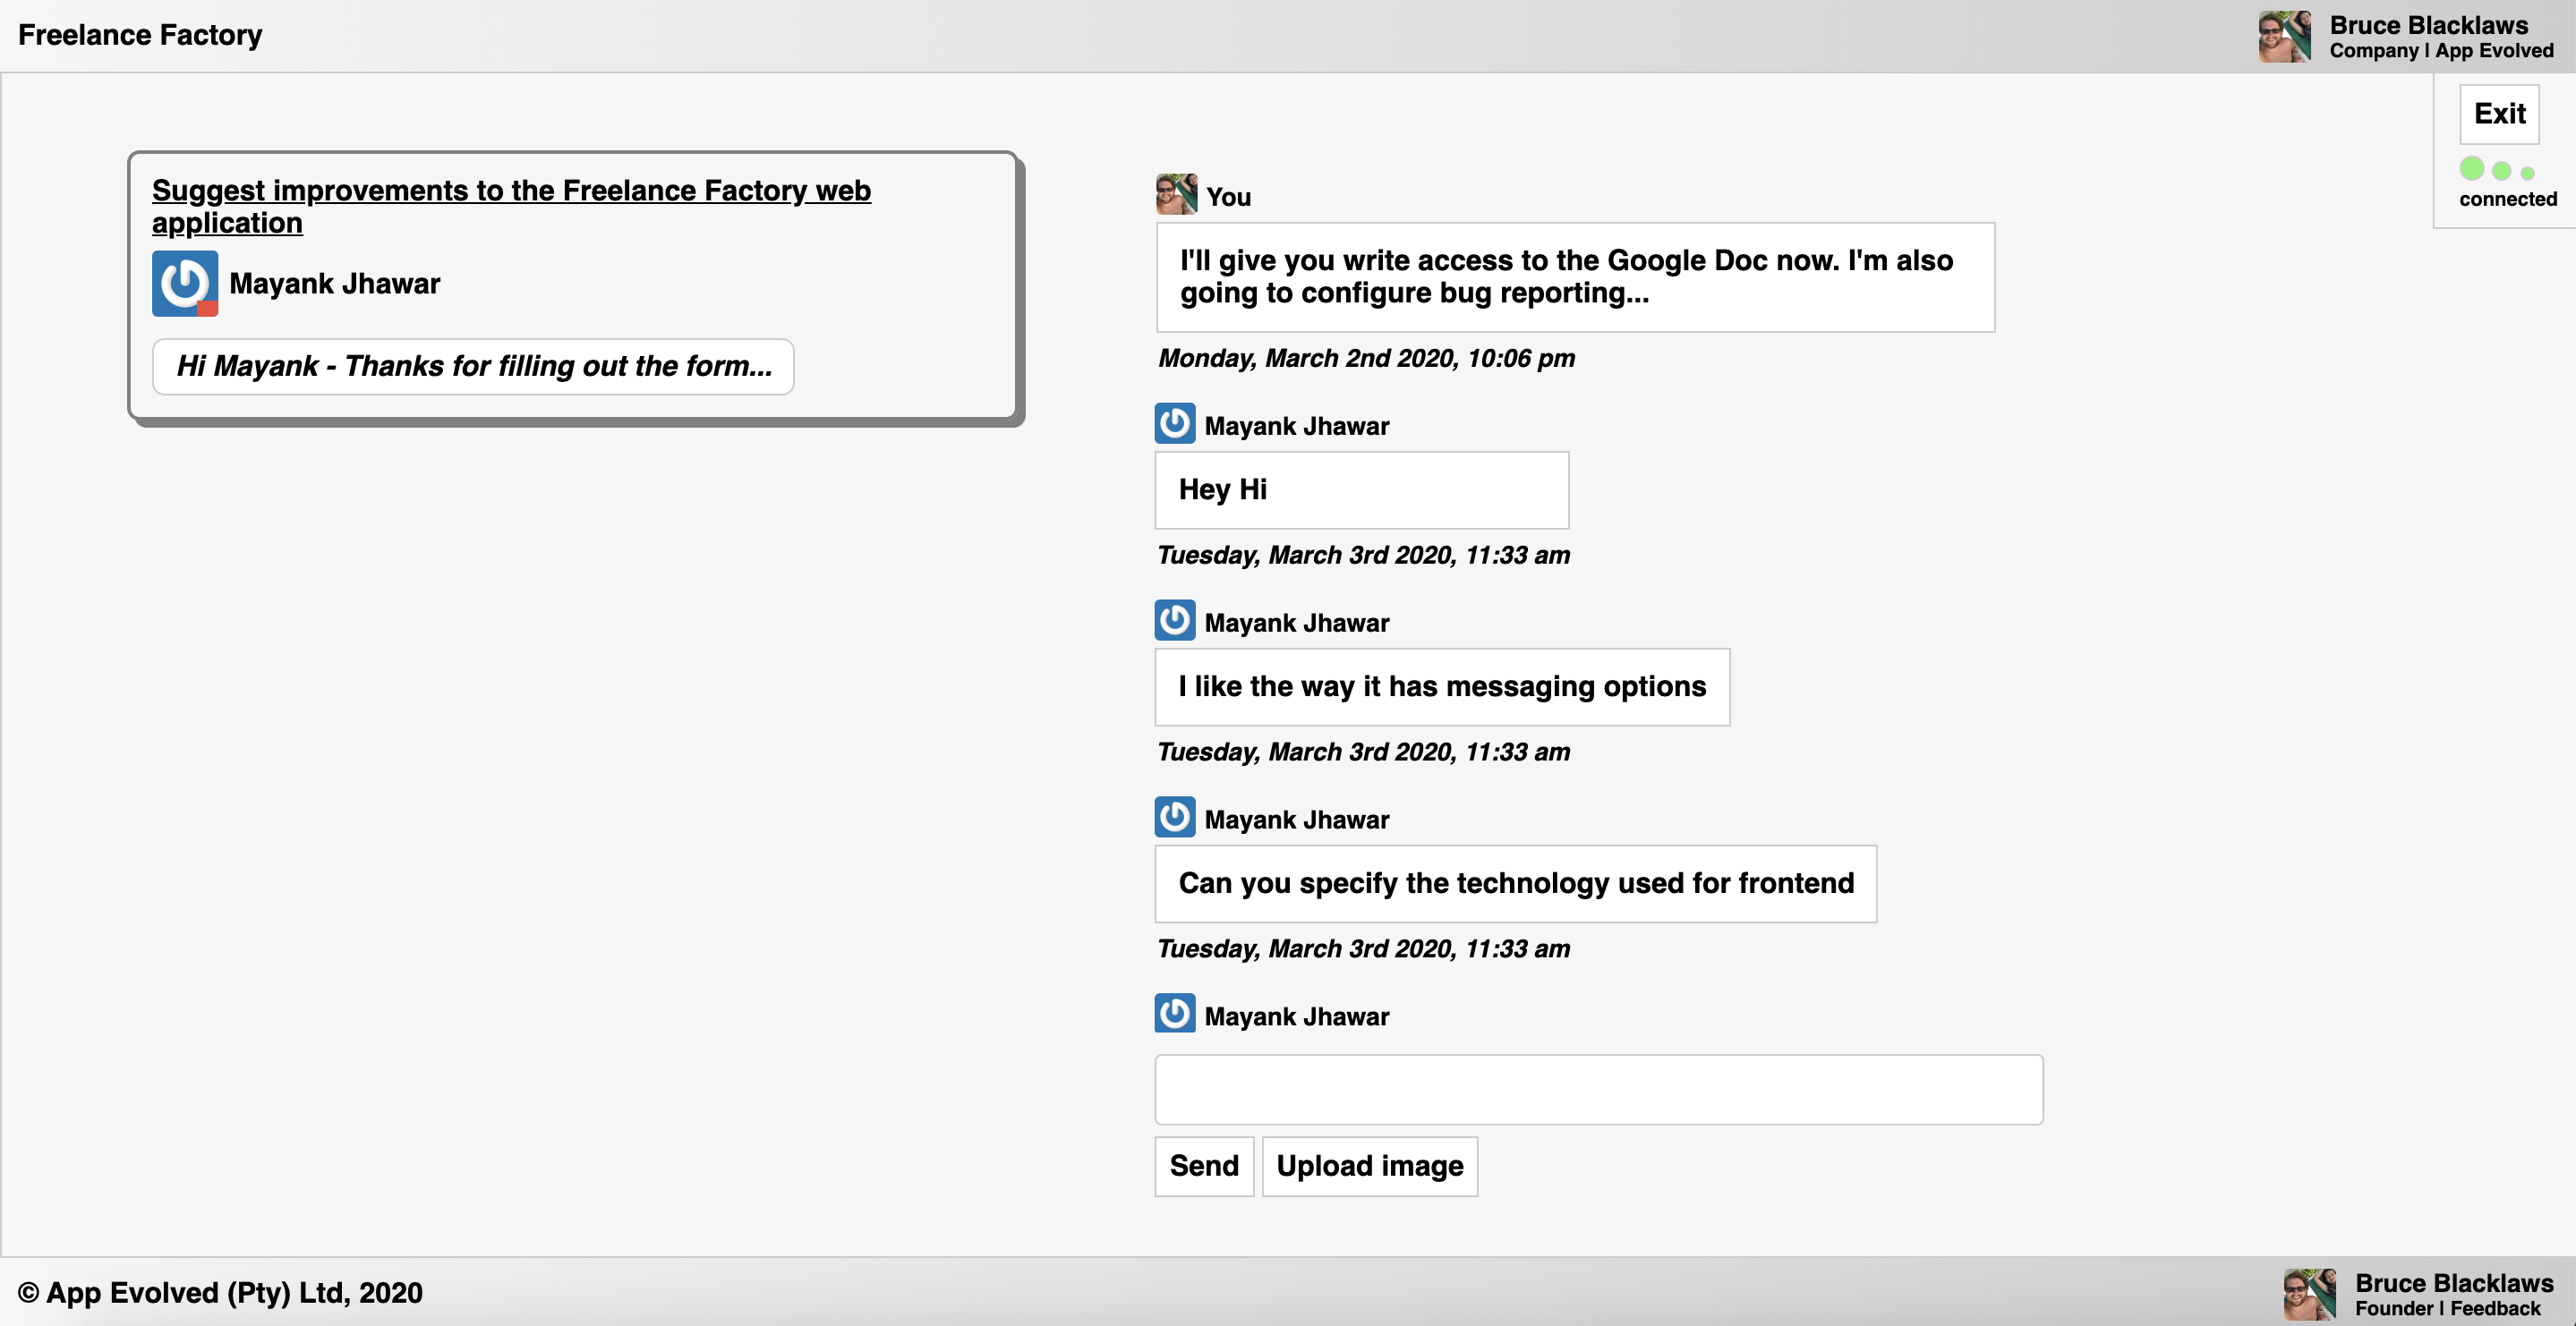Viewport: 2576px width, 1326px height.
Task: Click the Freelance Factory header title
Action: click(x=140, y=35)
